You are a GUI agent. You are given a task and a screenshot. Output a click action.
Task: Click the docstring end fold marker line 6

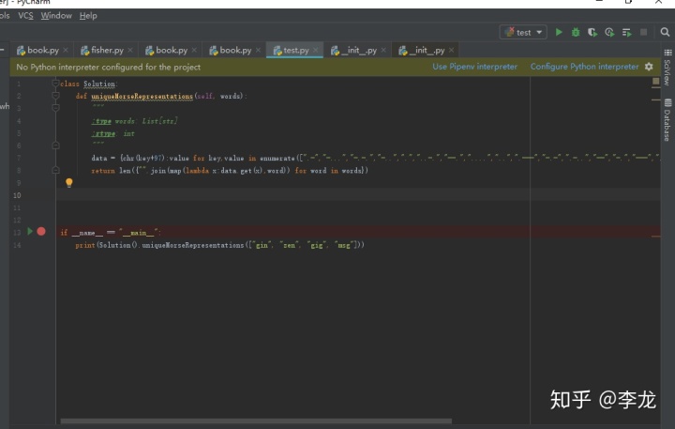click(x=55, y=146)
